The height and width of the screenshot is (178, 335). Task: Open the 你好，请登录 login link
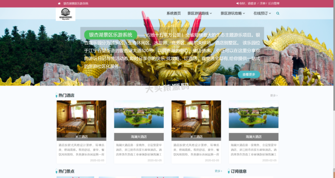(x=247, y=3)
